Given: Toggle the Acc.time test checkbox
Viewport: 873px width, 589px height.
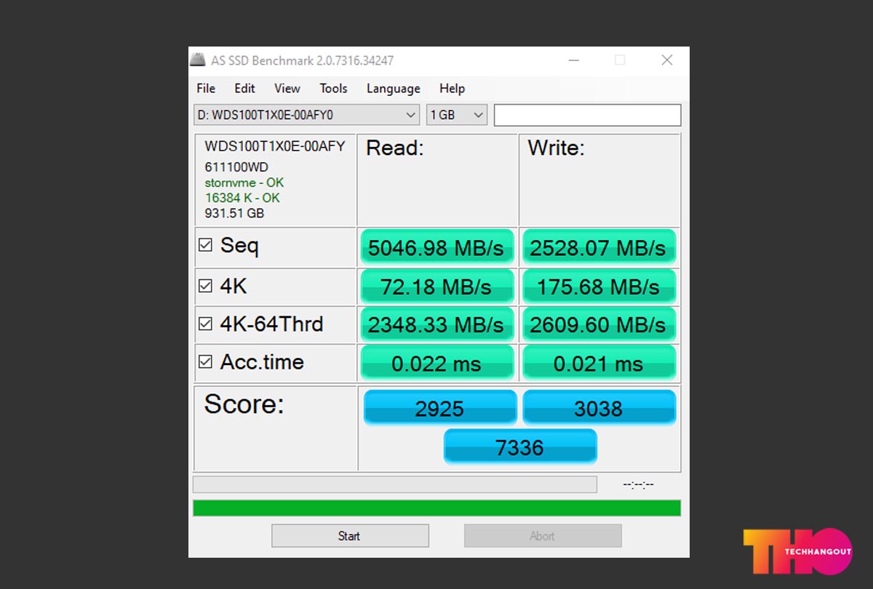Looking at the screenshot, I should click(x=205, y=362).
